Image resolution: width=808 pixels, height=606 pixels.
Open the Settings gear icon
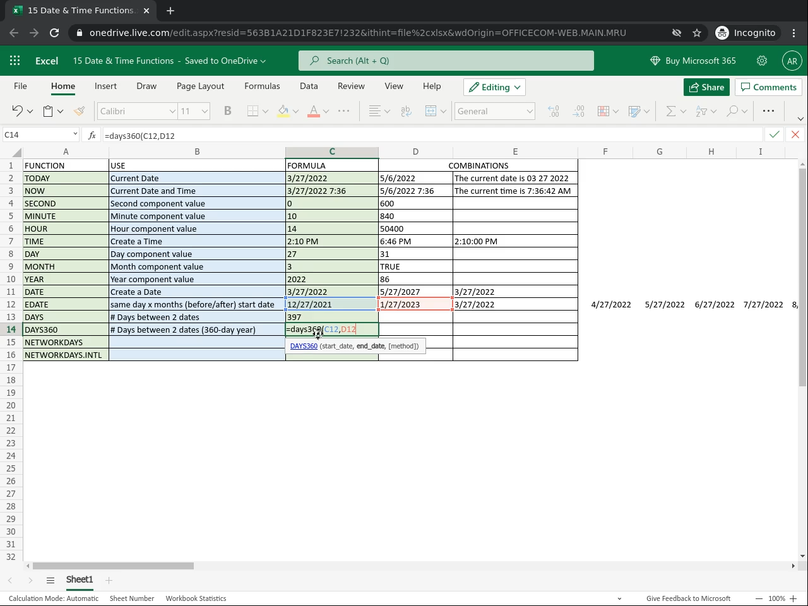click(762, 61)
